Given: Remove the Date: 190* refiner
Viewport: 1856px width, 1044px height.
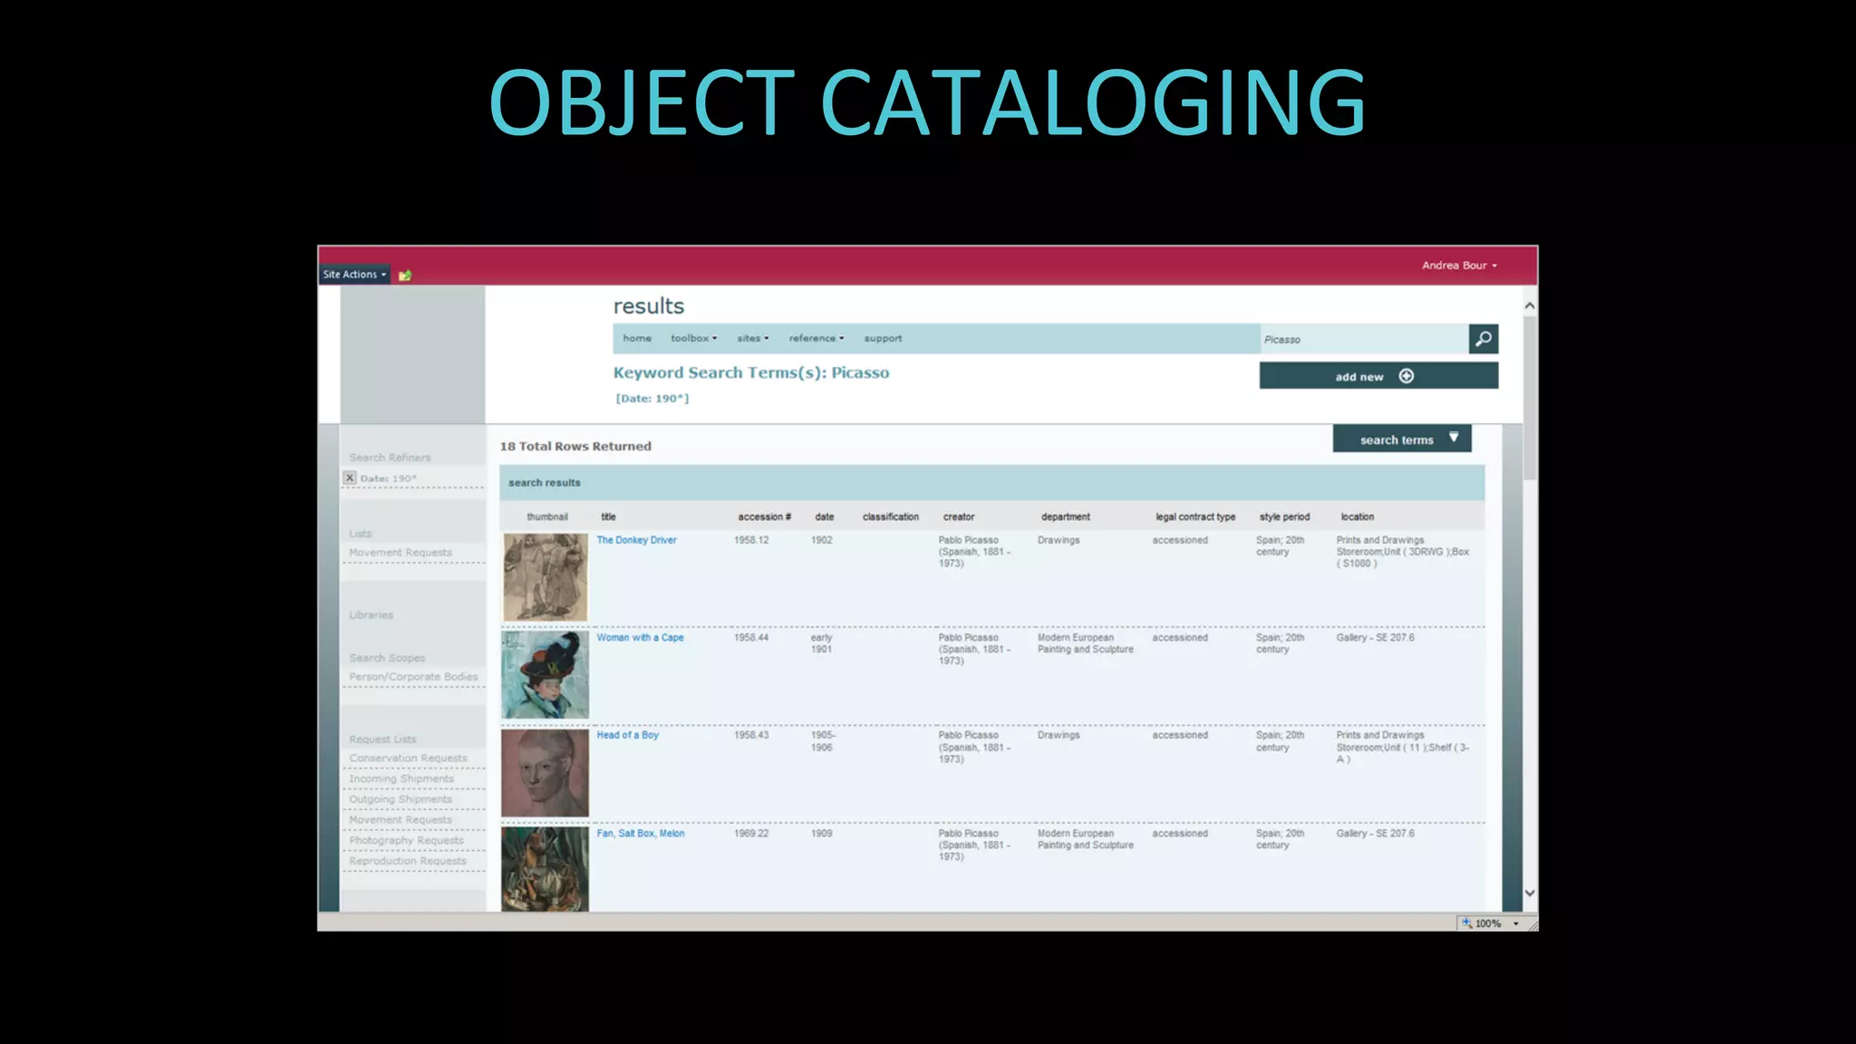Looking at the screenshot, I should pyautogui.click(x=350, y=478).
